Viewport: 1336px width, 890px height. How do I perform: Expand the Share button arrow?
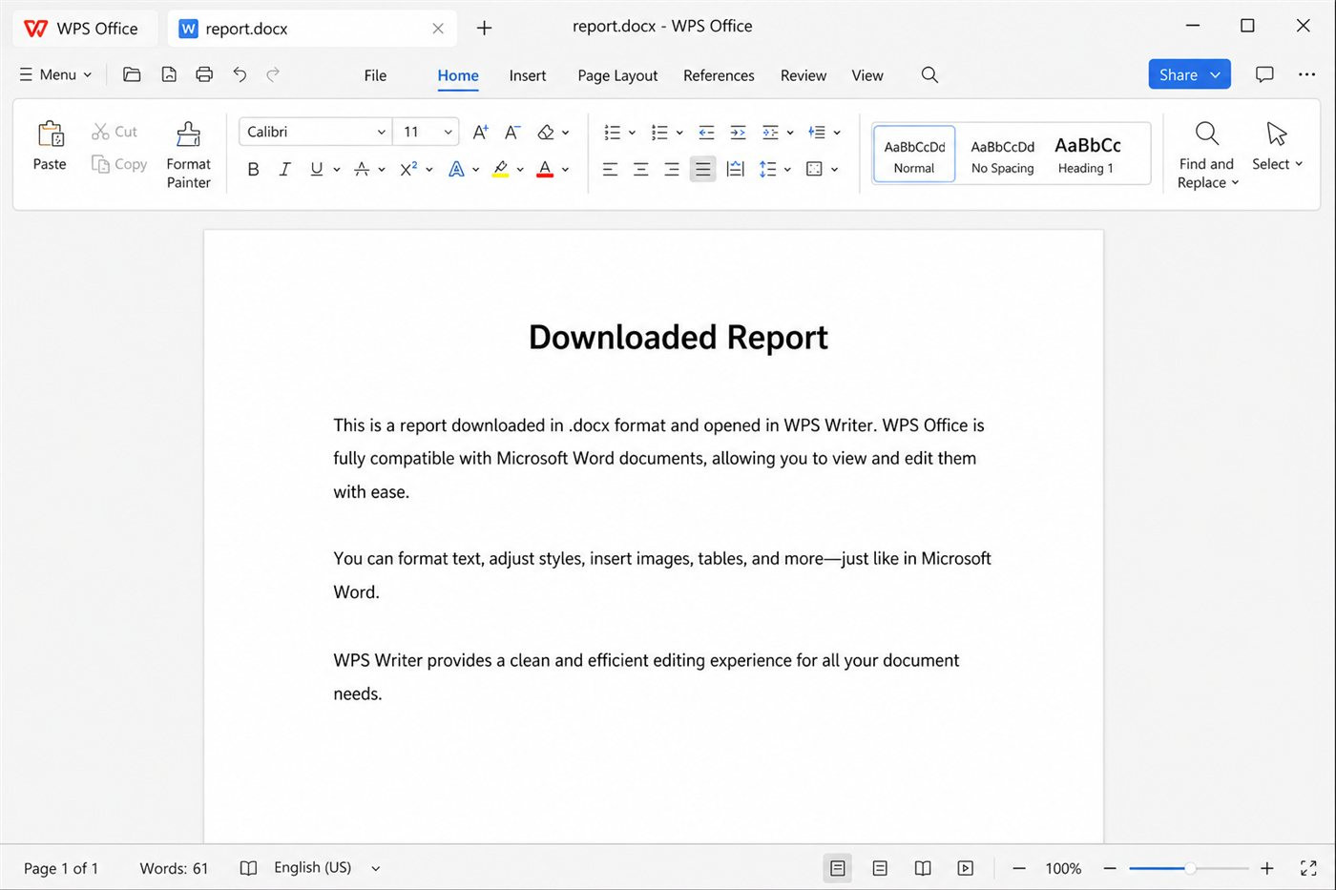click(x=1215, y=74)
